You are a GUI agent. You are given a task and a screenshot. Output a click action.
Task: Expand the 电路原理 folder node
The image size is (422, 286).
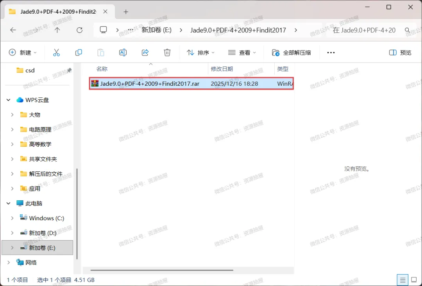click(x=13, y=130)
